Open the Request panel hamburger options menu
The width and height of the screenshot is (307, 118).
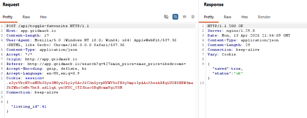point(193,17)
